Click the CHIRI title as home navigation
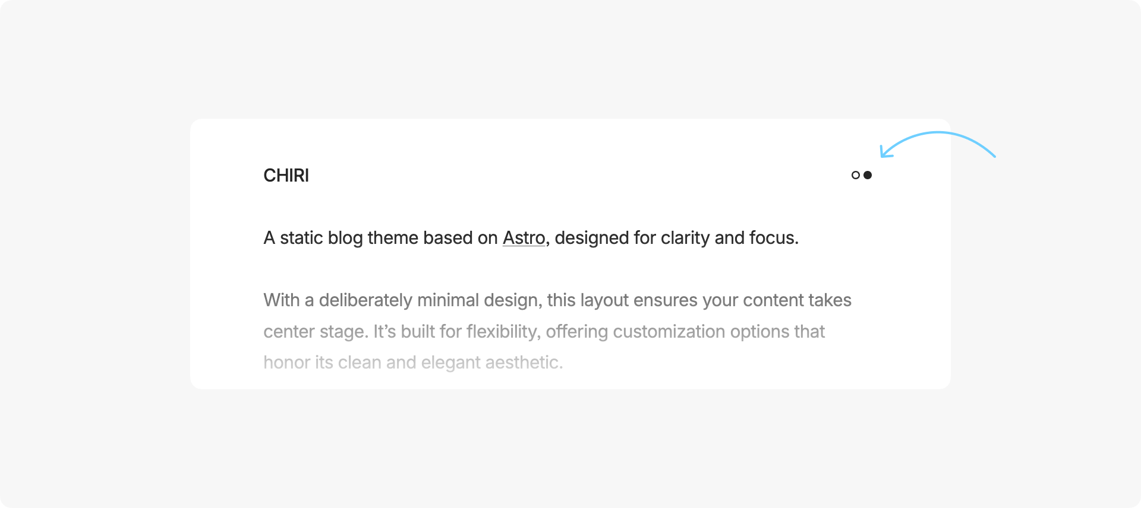 coord(286,176)
